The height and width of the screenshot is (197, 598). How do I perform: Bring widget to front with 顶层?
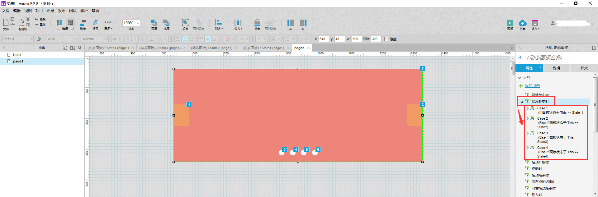(154, 24)
